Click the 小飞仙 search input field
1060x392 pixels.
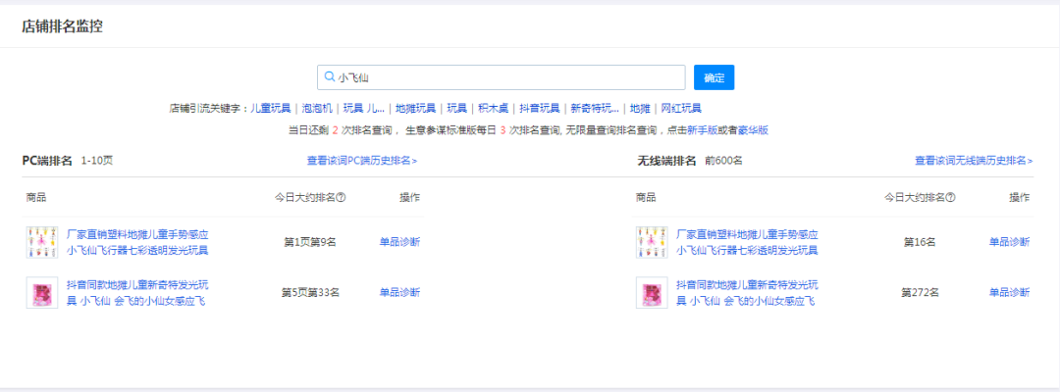pyautogui.click(x=505, y=77)
